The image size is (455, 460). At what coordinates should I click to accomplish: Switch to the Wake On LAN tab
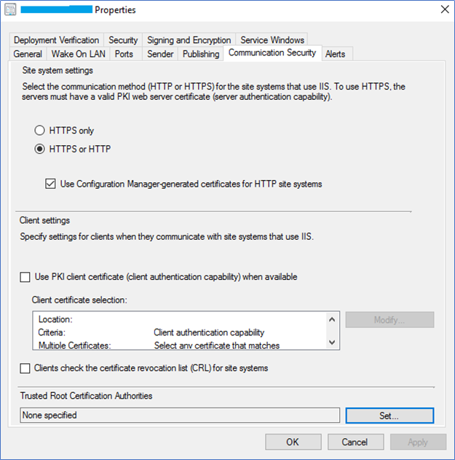[78, 54]
